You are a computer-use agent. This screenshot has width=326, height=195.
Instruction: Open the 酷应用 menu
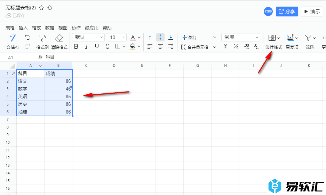[92, 28]
